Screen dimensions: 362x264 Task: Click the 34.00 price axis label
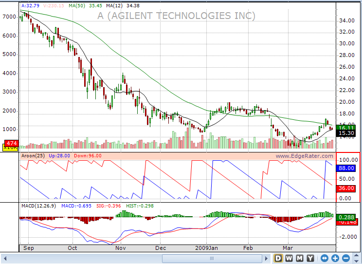346,20
